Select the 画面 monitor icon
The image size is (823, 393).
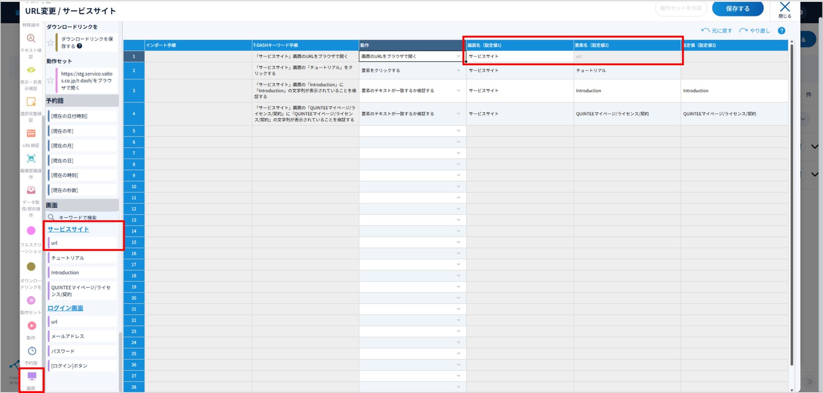[x=32, y=377]
